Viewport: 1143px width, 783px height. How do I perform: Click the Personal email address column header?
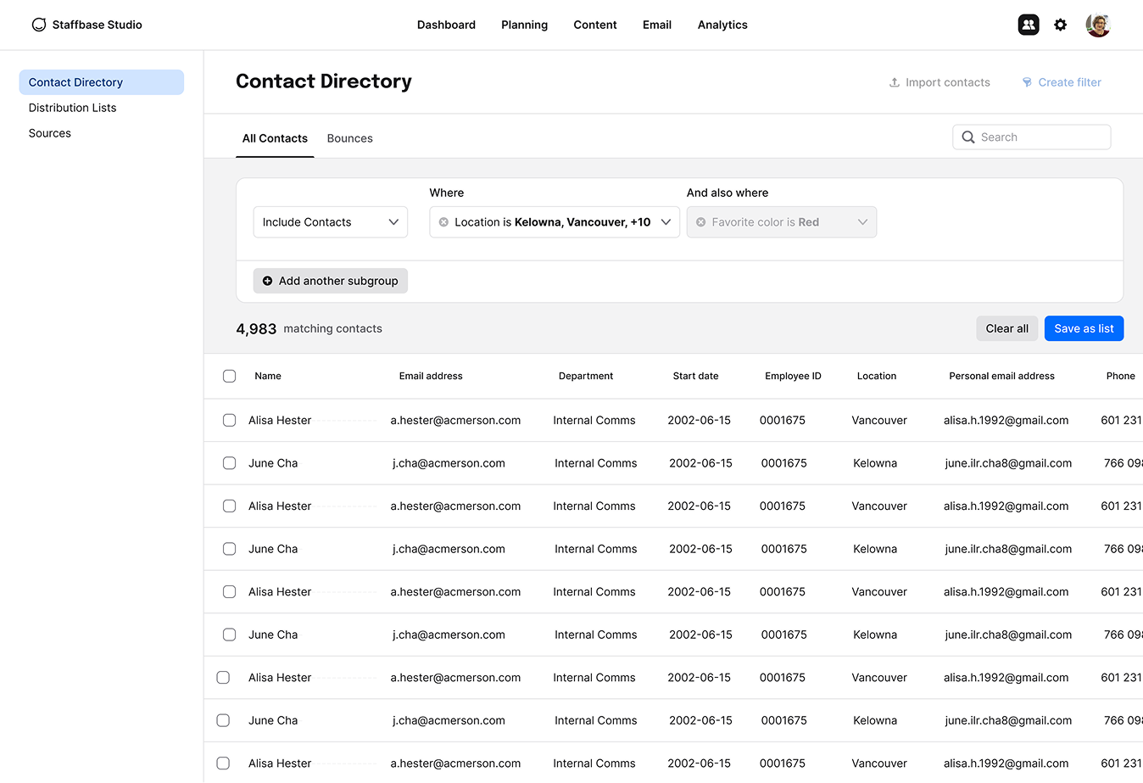point(1001,376)
